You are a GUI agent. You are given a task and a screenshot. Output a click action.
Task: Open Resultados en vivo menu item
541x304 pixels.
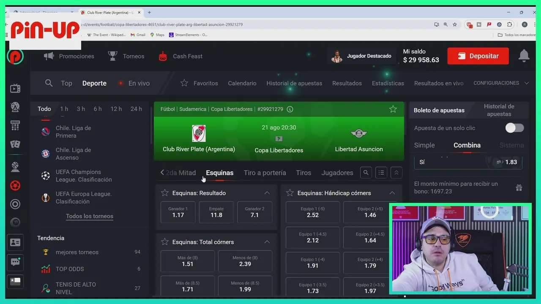click(x=439, y=83)
